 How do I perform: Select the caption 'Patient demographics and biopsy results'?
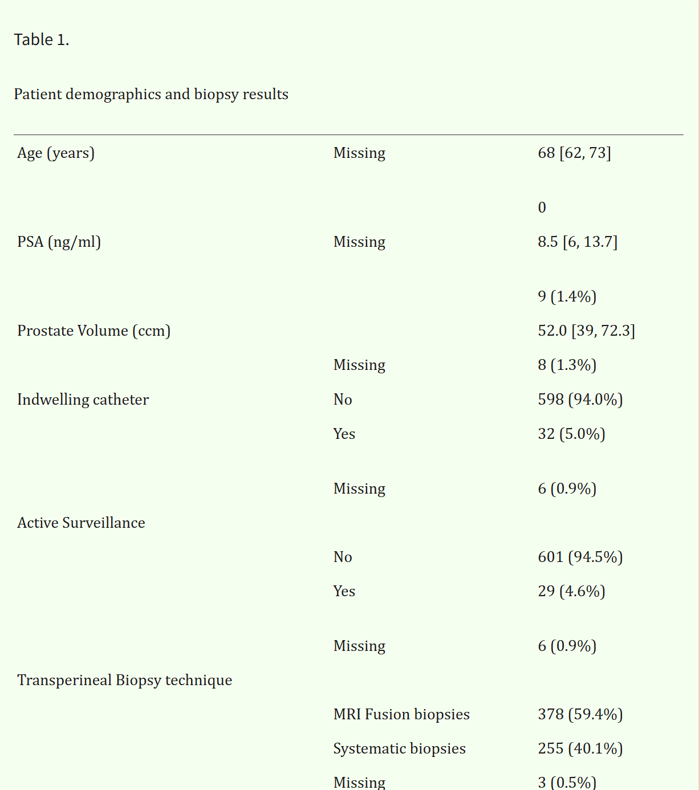pyautogui.click(x=151, y=94)
